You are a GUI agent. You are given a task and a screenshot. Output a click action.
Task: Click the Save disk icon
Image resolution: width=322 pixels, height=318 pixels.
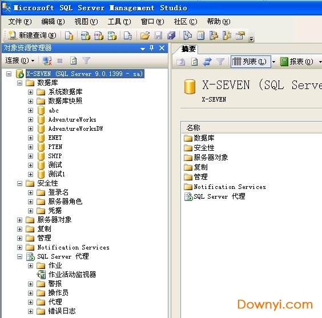pyautogui.click(x=158, y=35)
